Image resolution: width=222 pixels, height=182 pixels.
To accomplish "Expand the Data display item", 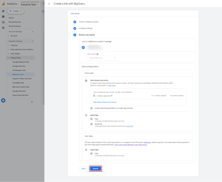I will (8, 54).
